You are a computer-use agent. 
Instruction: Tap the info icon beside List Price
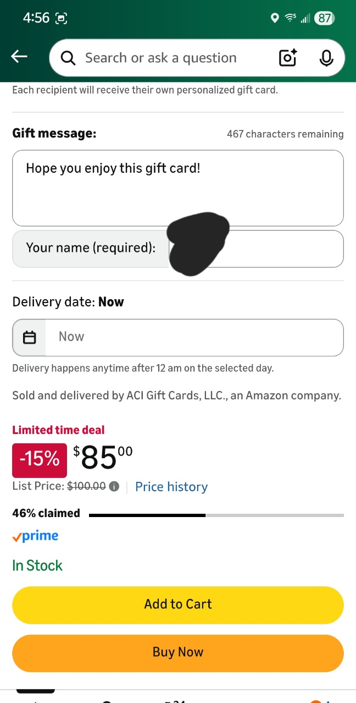point(114,486)
